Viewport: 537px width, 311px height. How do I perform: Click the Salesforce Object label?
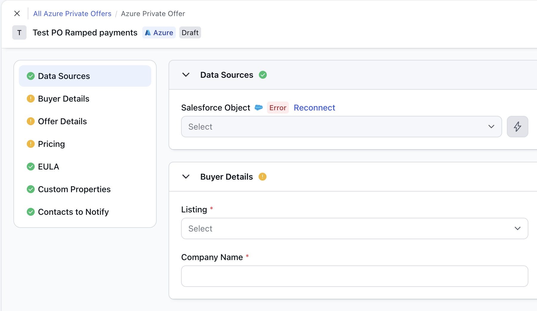[216, 108]
